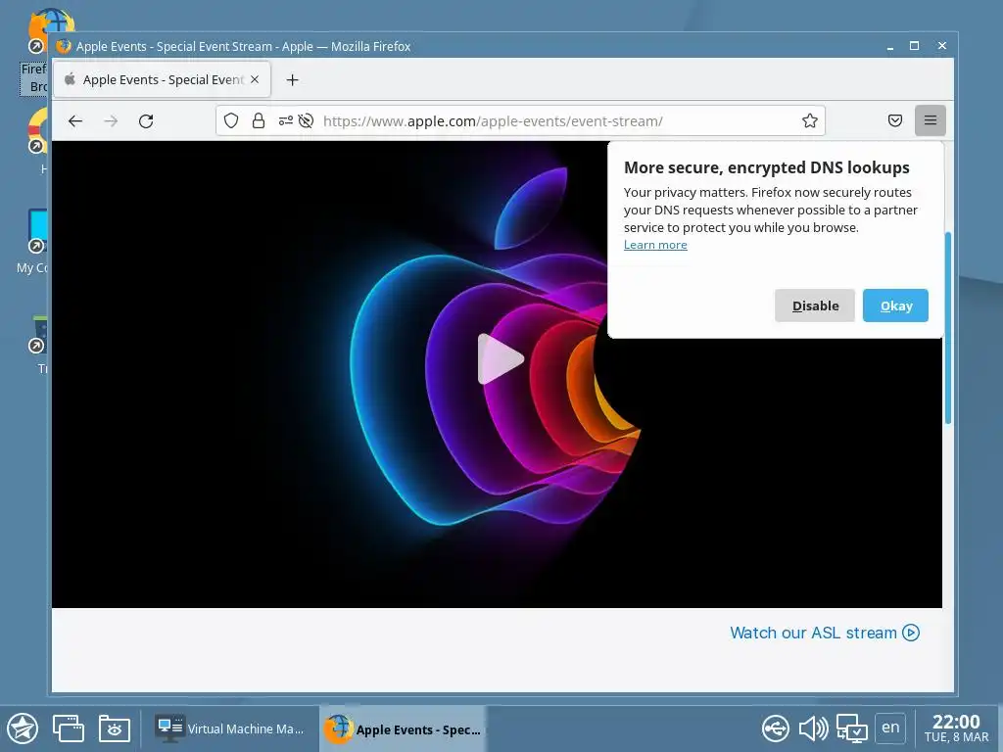Click the en keyboard layout indicator
This screenshot has height=752, width=1003.
coord(890,728)
